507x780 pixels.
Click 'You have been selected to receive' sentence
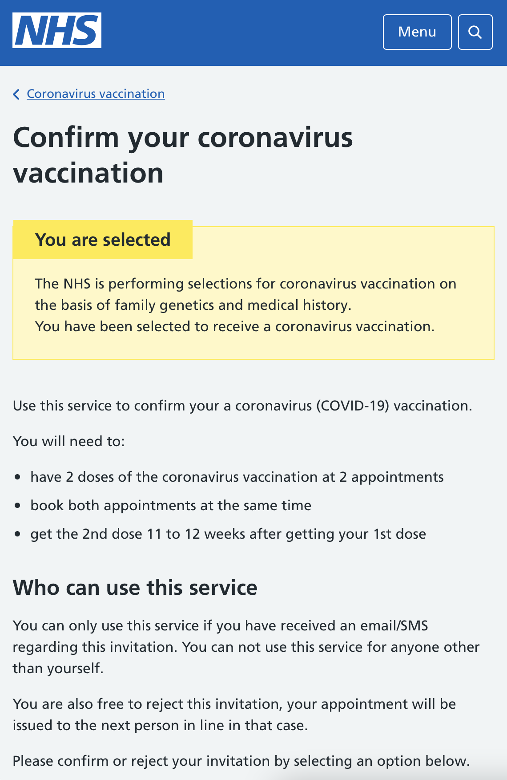tap(234, 326)
